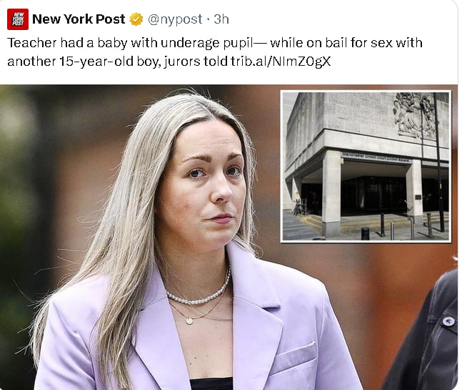The image size is (462, 390).
Task: Follow the trib.al/NImZ0gX article link
Action: click(281, 62)
